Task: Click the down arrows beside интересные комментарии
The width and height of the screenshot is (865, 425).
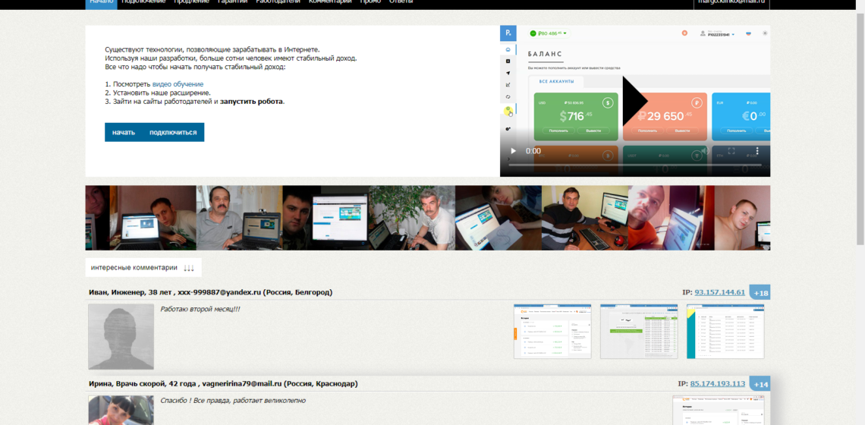Action: 189,268
